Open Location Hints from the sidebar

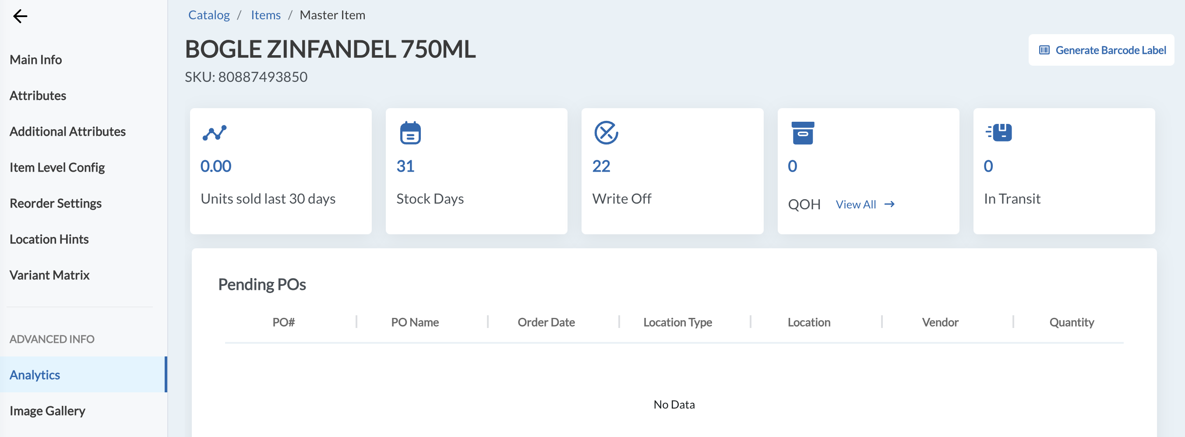[49, 239]
